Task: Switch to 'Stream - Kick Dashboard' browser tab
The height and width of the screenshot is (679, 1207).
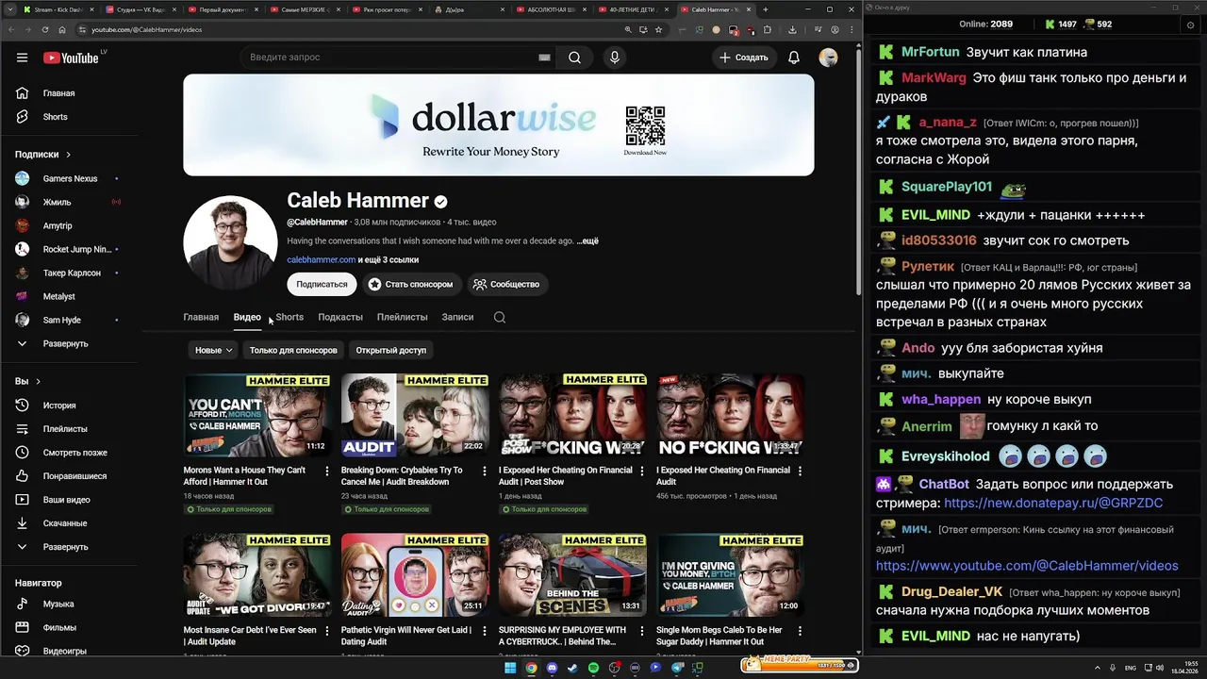Action: pos(58,9)
